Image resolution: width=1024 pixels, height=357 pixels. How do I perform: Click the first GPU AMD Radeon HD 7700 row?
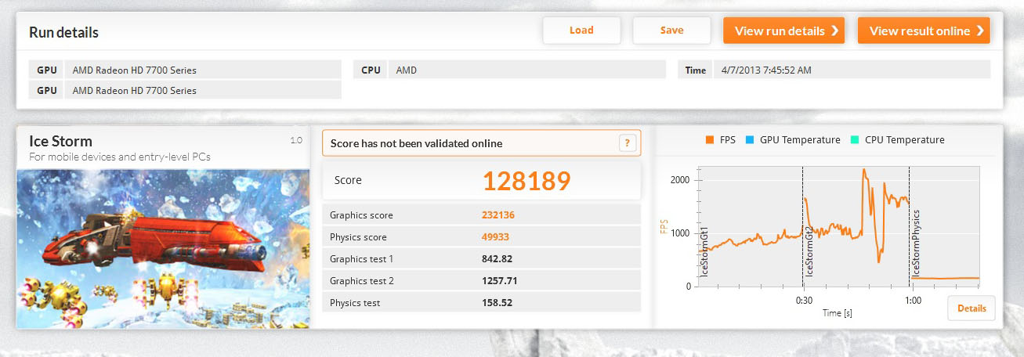coord(185,70)
